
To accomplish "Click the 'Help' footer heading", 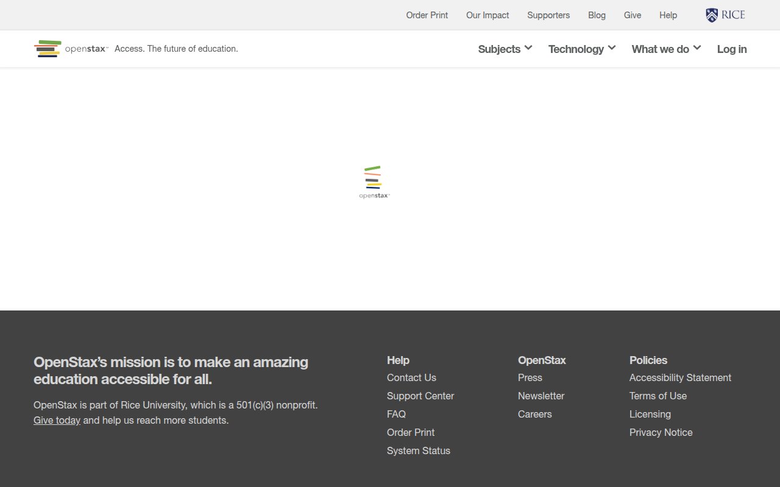I will pos(398,360).
